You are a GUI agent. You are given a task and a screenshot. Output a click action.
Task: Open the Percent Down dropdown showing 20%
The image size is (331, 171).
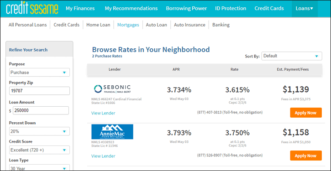(x=39, y=131)
